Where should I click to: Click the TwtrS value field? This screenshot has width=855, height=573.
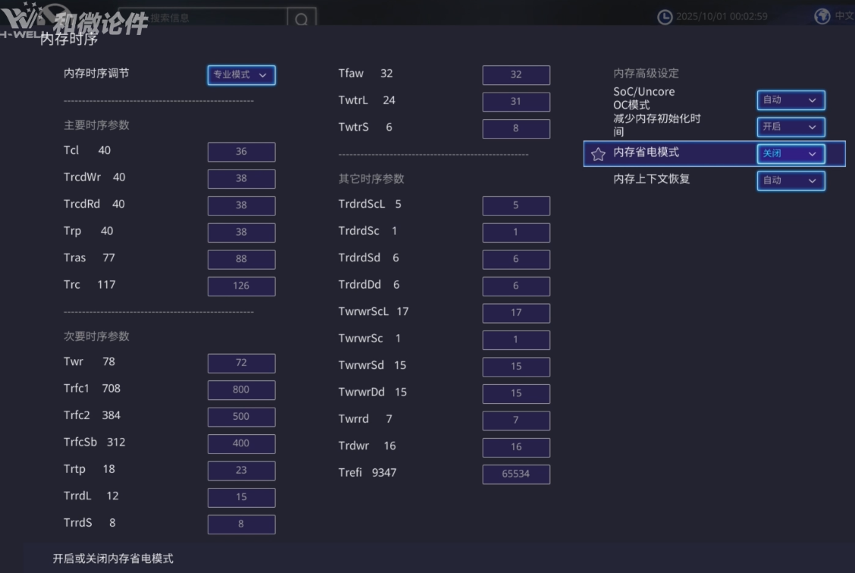[516, 129]
